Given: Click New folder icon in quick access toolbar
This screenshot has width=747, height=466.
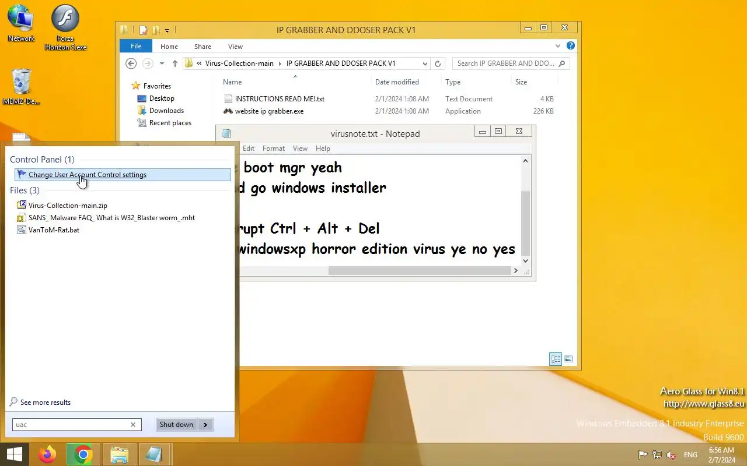Looking at the screenshot, I should [x=156, y=30].
